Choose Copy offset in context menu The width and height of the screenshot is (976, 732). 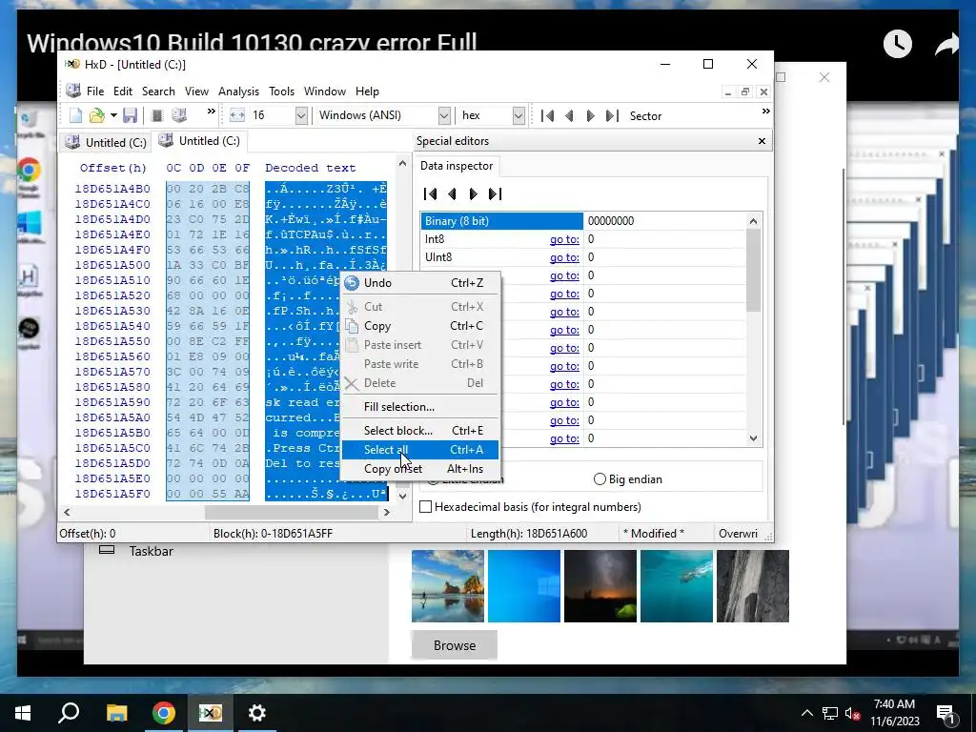click(x=420, y=469)
